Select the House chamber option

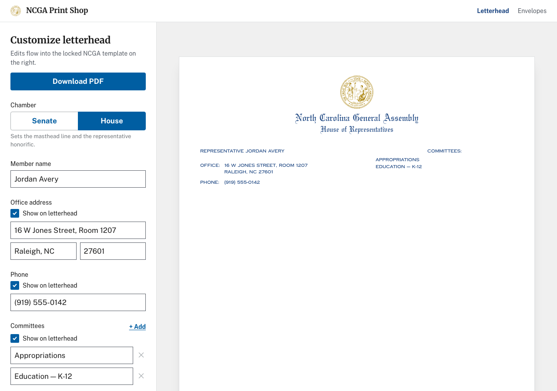pos(112,121)
